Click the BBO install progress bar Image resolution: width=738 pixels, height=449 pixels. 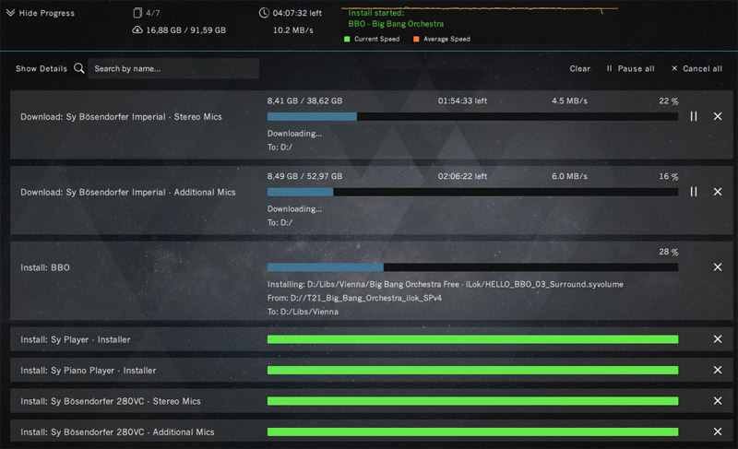pos(472,267)
